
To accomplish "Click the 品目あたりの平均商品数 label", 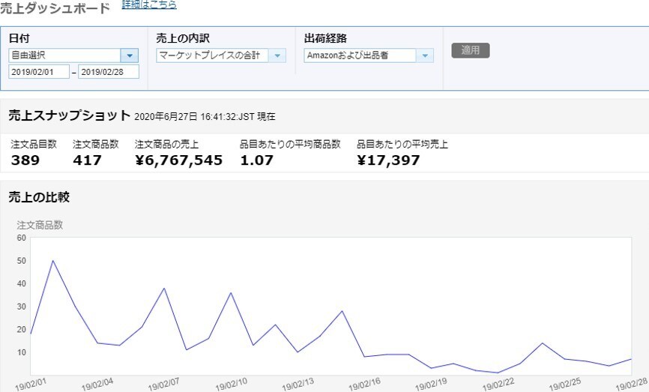I will pos(290,144).
